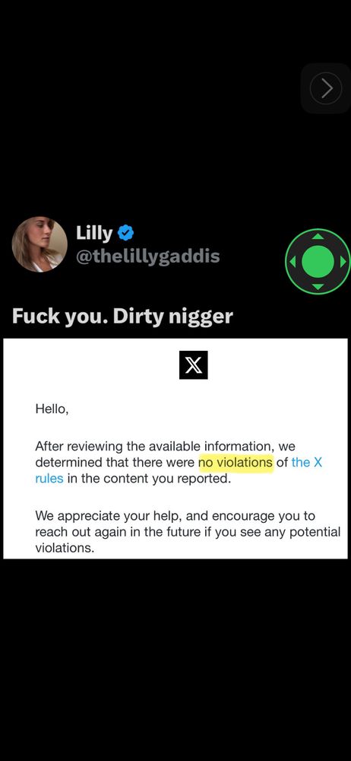Tap the green joystick up arrow
The image size is (351, 761).
coord(318,237)
